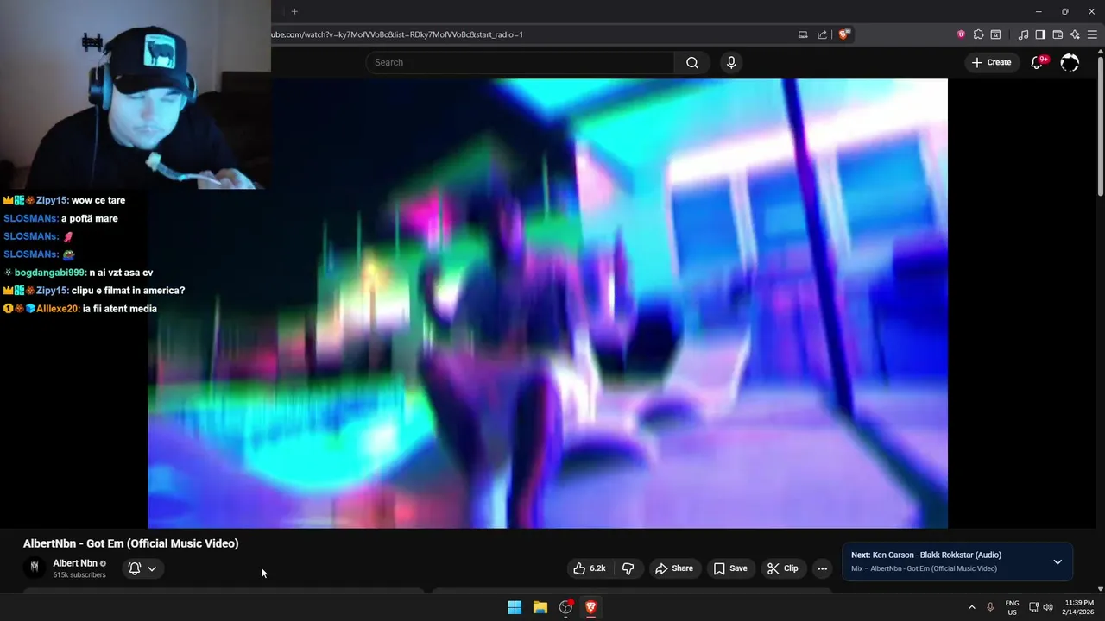Expand the Next: Ken Carson playlist panel
This screenshot has height=621, width=1105.
tap(1058, 561)
